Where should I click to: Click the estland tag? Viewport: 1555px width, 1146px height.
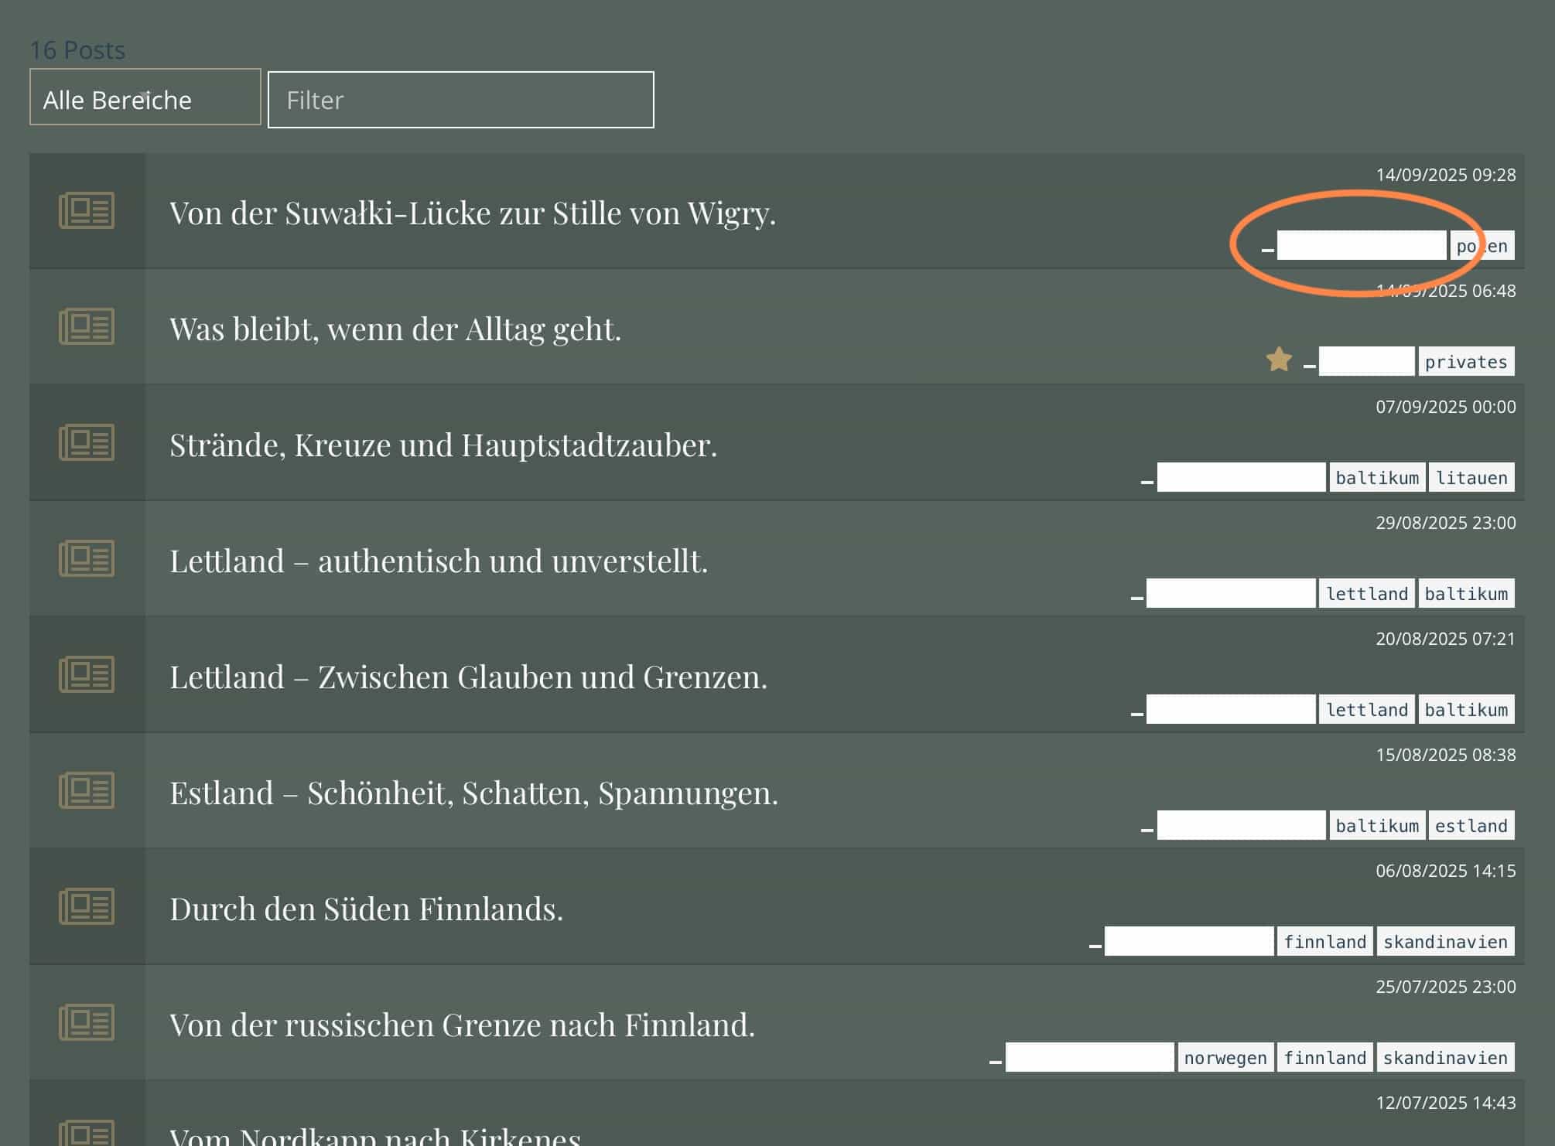[1471, 825]
